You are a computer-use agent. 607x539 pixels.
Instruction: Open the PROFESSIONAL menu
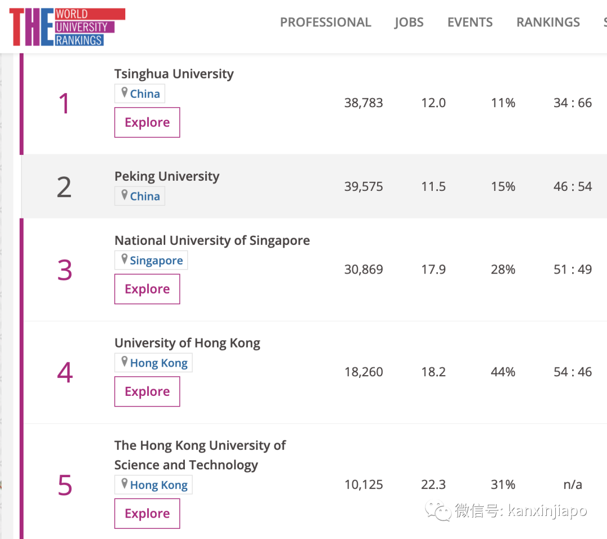(x=325, y=22)
